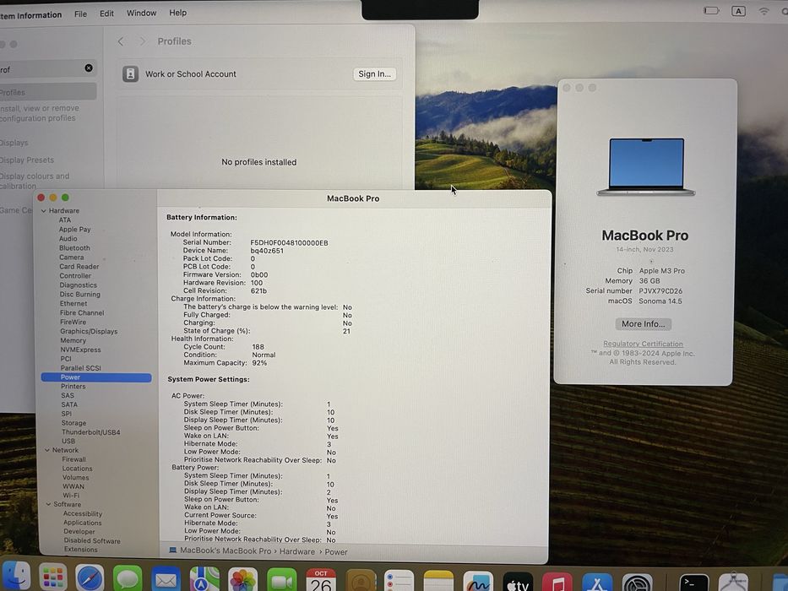Select Firewall under Network

point(73,459)
